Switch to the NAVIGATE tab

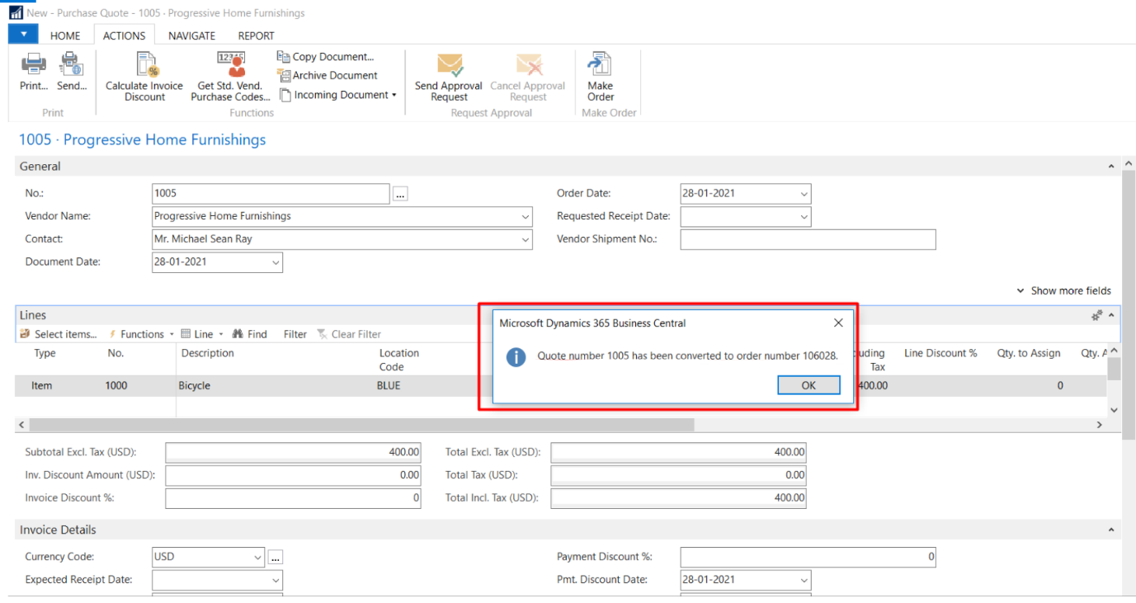(x=191, y=35)
